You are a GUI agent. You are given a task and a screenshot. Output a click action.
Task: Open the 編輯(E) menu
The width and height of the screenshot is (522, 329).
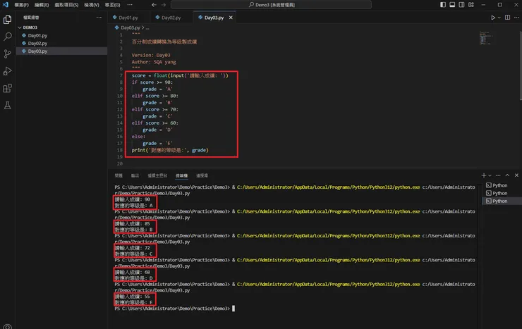[42, 5]
